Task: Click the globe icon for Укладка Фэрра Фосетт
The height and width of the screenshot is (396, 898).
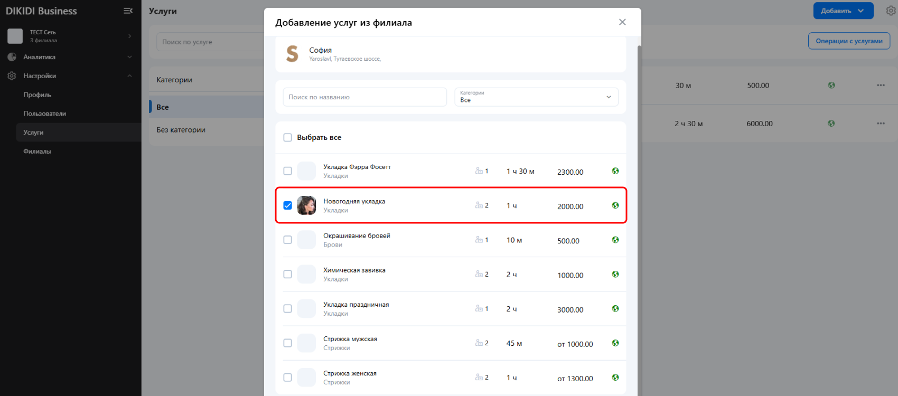Action: 615,171
